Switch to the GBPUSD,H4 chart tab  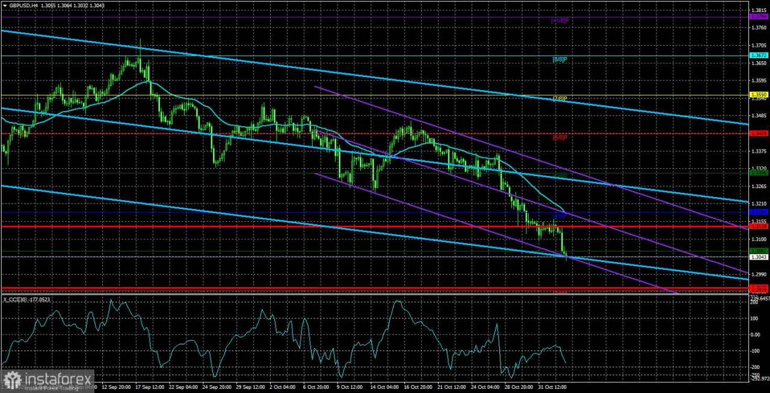[24, 5]
